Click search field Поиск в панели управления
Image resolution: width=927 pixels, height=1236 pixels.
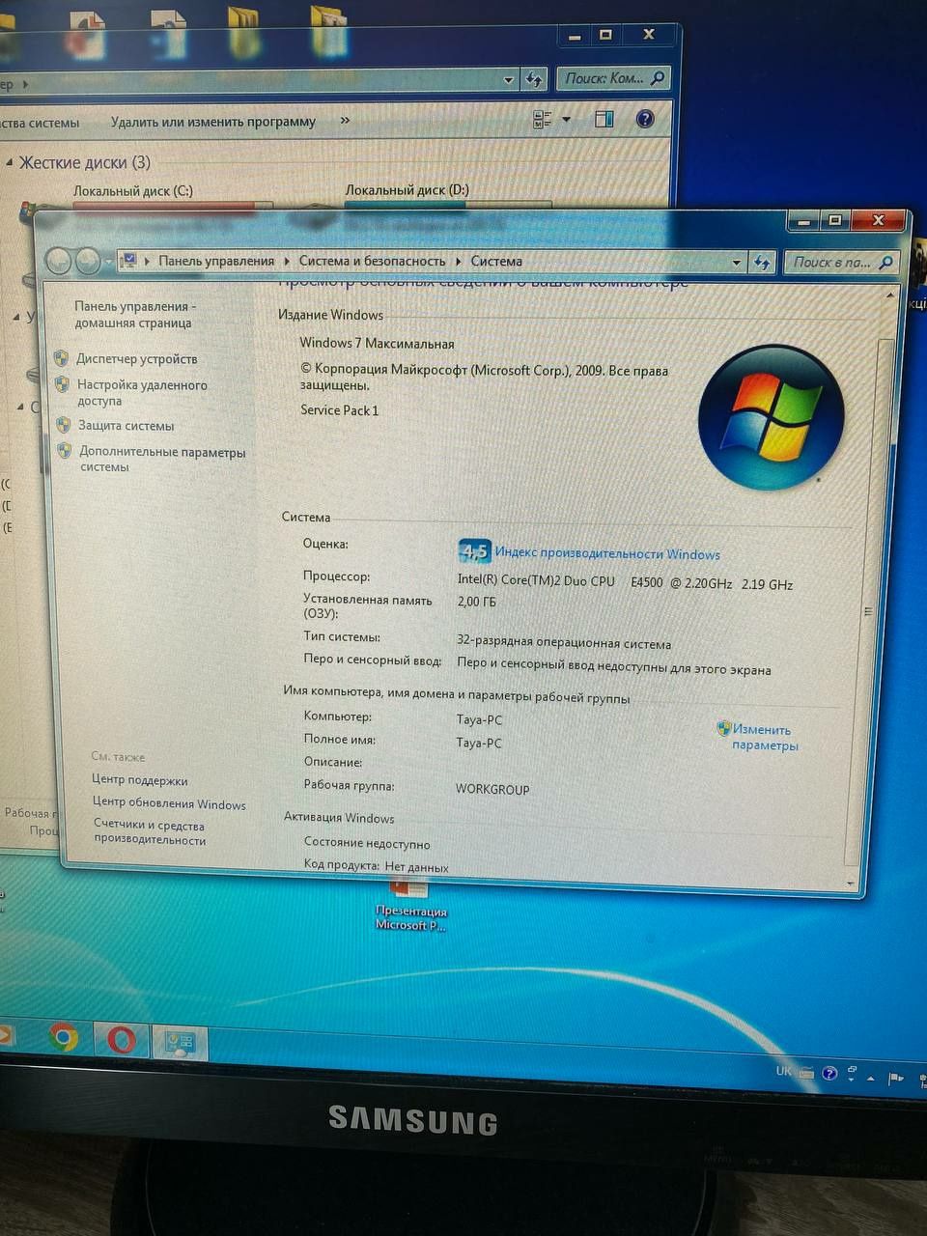(x=842, y=262)
